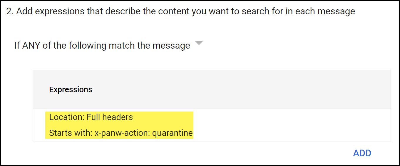
Task: Open the "If ANY of the following" selector
Action: point(102,46)
